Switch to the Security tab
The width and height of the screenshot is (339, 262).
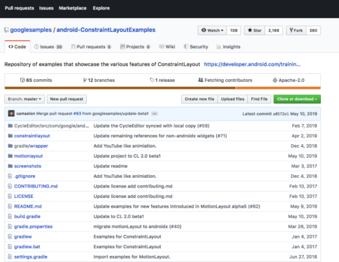coord(196,47)
